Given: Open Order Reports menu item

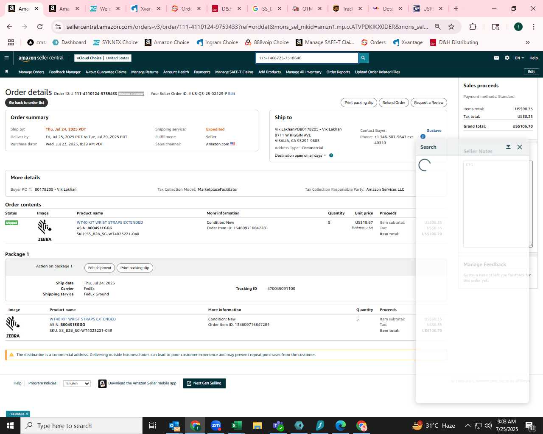Looking at the screenshot, I should coord(338,72).
